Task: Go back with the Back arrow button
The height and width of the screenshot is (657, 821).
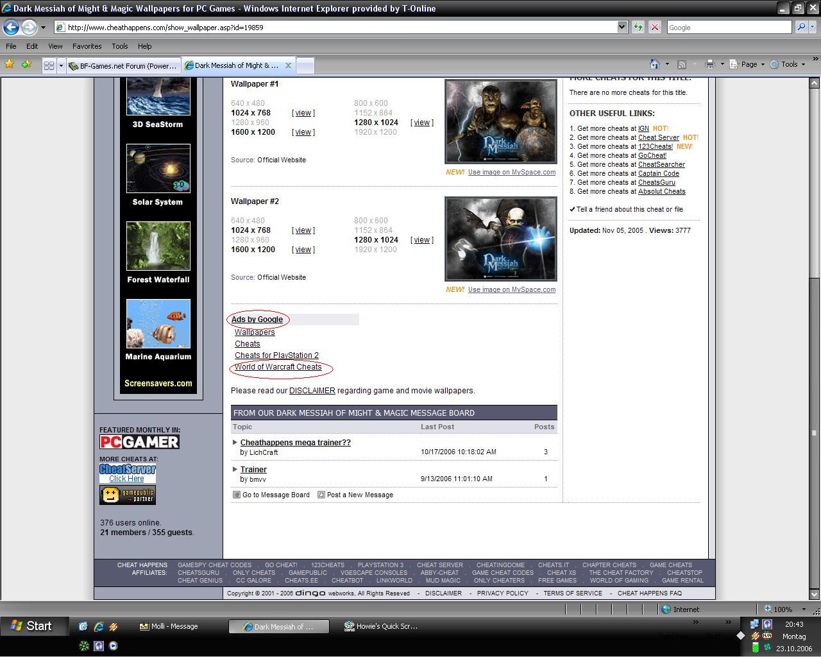Action: click(x=11, y=27)
